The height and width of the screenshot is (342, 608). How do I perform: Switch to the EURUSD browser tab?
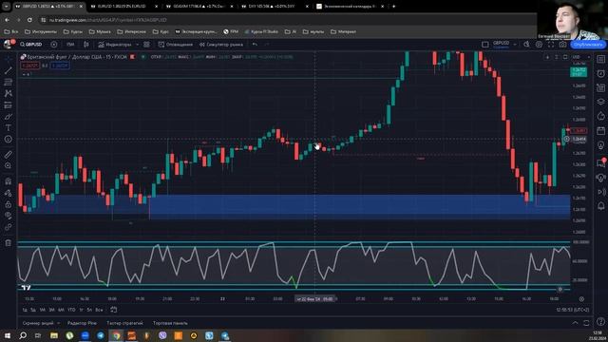[x=124, y=7]
